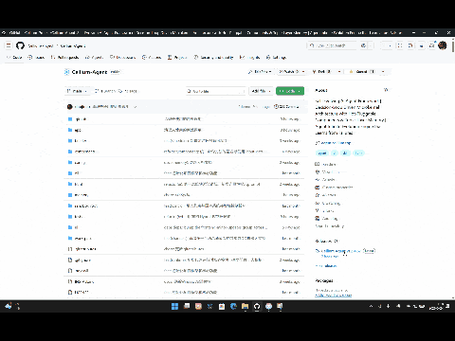Open the Unwatch notifications dropdown
This screenshot has width=455, height=341.
(292, 72)
